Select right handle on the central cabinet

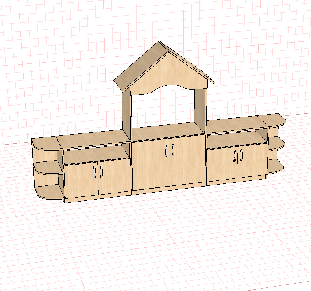[173, 150]
